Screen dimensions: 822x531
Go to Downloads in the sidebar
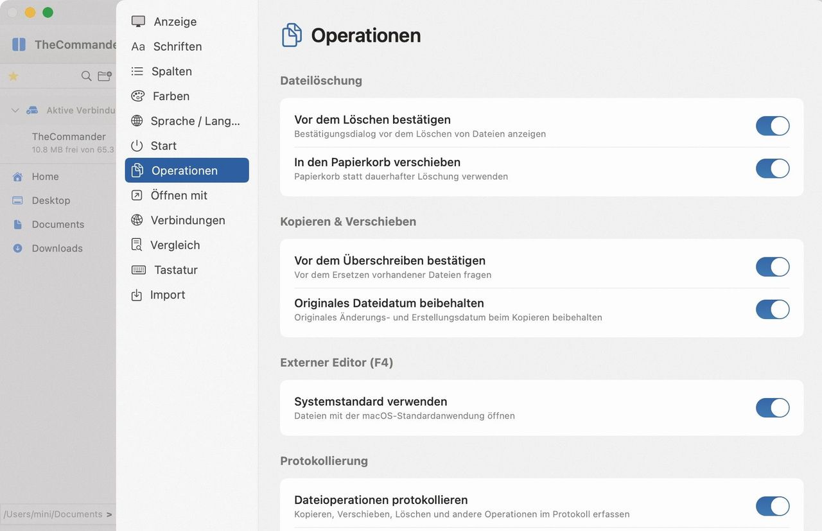(x=58, y=248)
